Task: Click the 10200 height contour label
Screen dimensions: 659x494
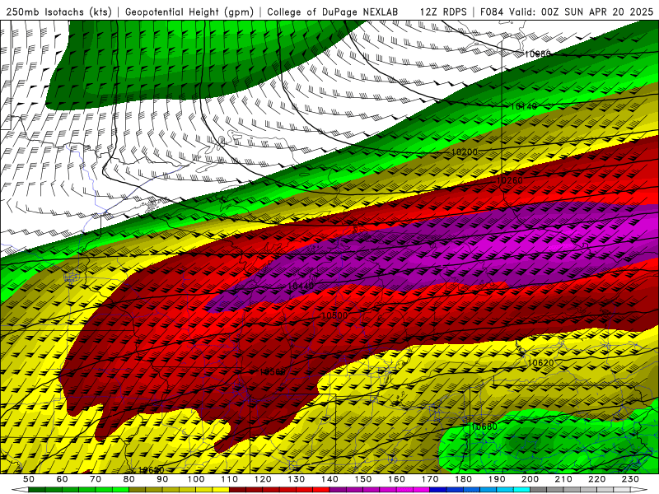Action: click(x=465, y=151)
